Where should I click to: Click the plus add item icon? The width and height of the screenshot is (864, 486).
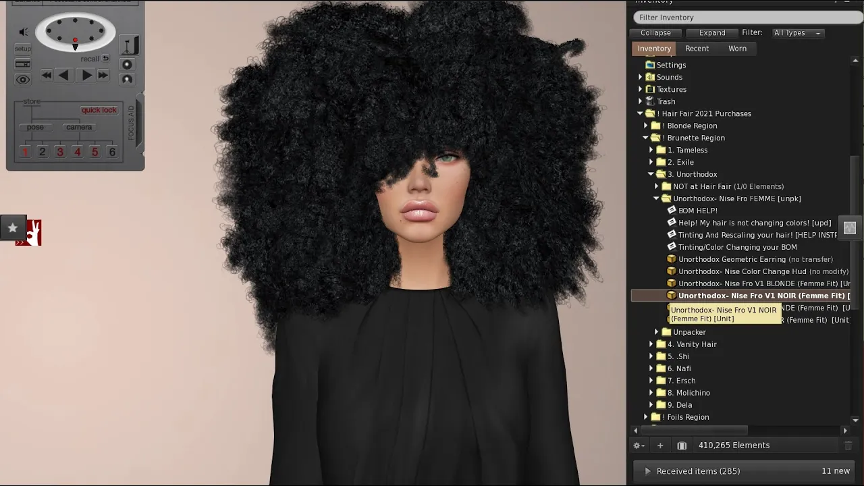coord(660,446)
